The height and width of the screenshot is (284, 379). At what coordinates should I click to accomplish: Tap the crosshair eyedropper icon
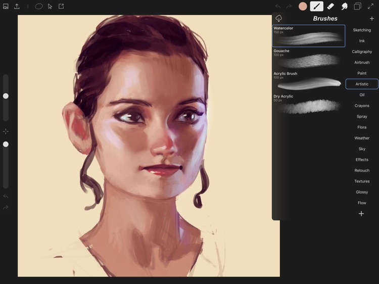coord(6,131)
